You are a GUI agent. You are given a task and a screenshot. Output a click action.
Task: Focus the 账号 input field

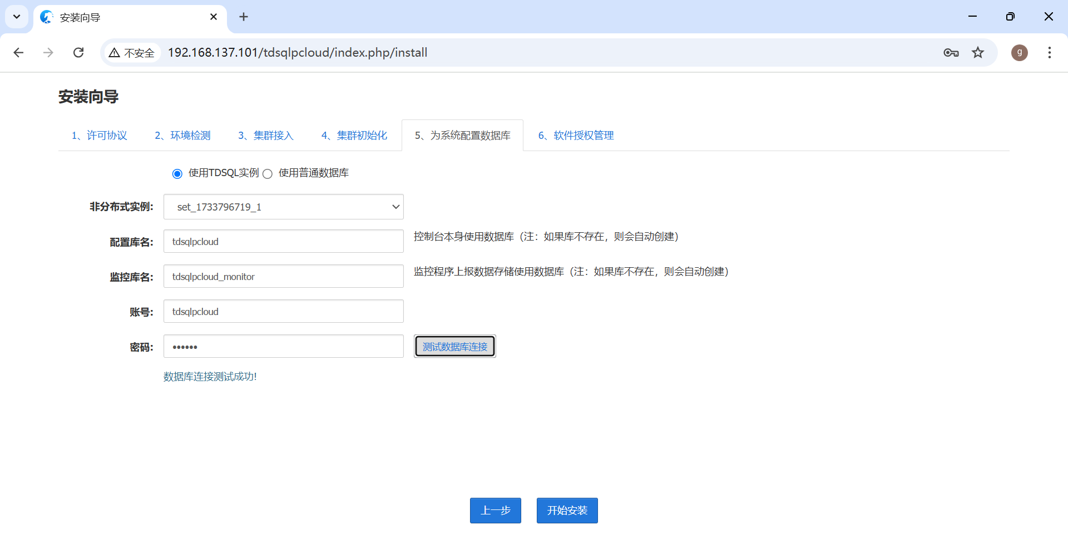(284, 312)
